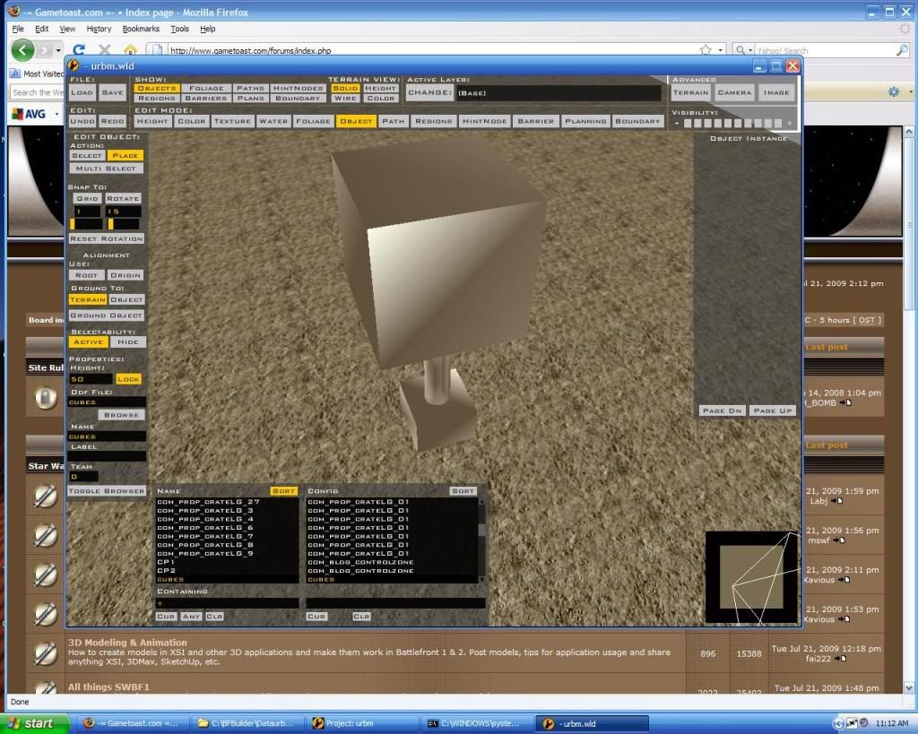Image resolution: width=918 pixels, height=734 pixels.
Task: Select Wire terrain view
Action: point(345,99)
